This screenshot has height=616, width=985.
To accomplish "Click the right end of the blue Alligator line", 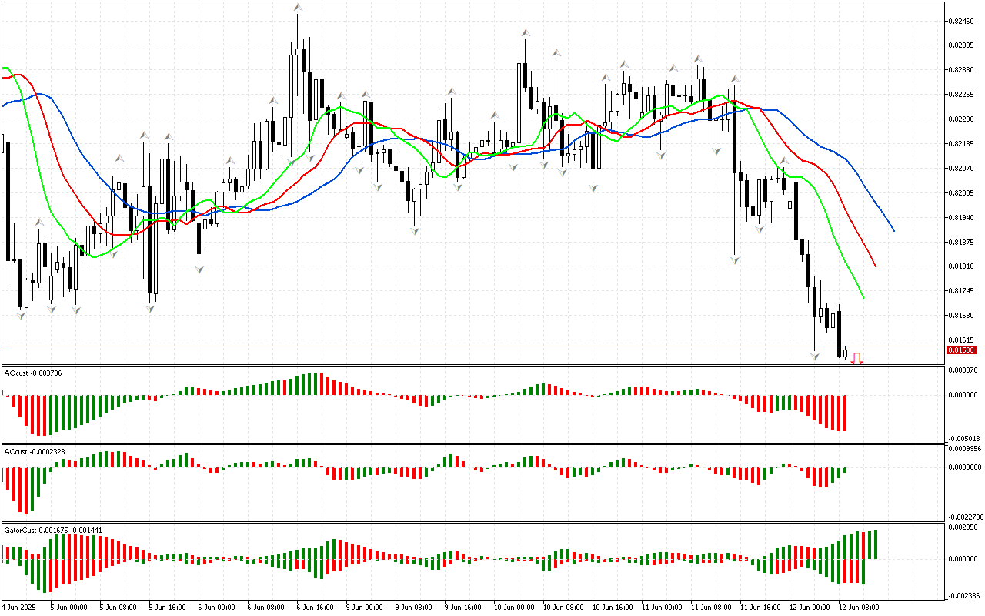I will click(893, 229).
